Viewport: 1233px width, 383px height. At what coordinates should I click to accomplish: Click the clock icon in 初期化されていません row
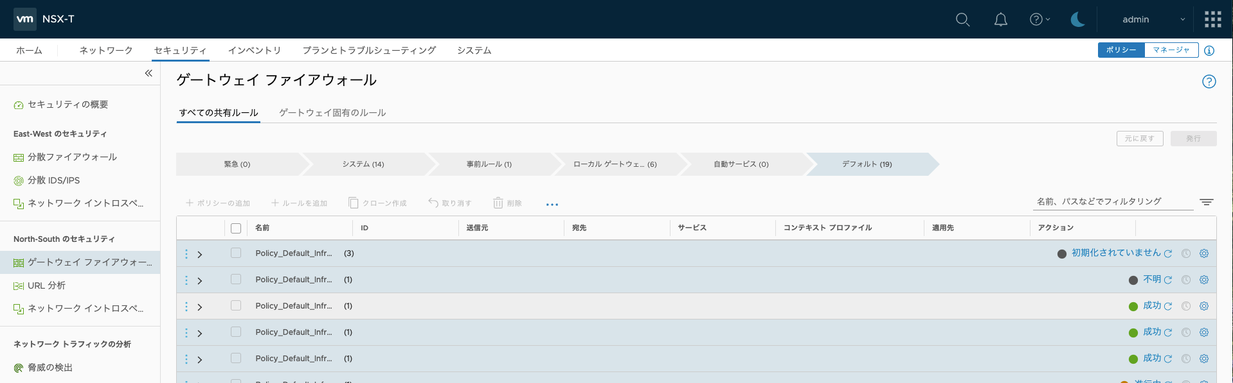pyautogui.click(x=1186, y=253)
